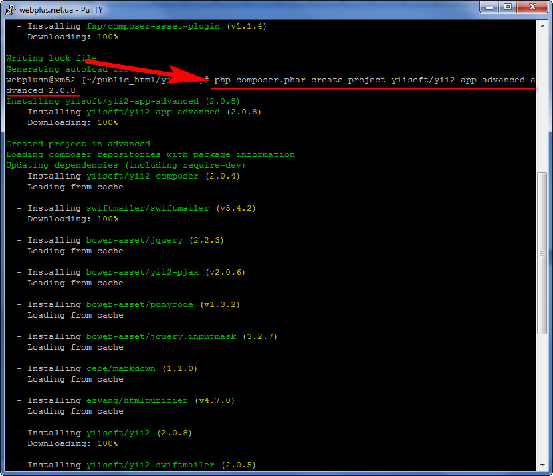This screenshot has height=476, width=553.
Task: Click 'Loading from cache' under cebe/markdown
Action: pyautogui.click(x=76, y=379)
